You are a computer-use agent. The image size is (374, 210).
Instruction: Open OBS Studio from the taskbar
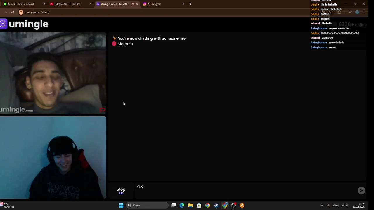tap(233, 205)
